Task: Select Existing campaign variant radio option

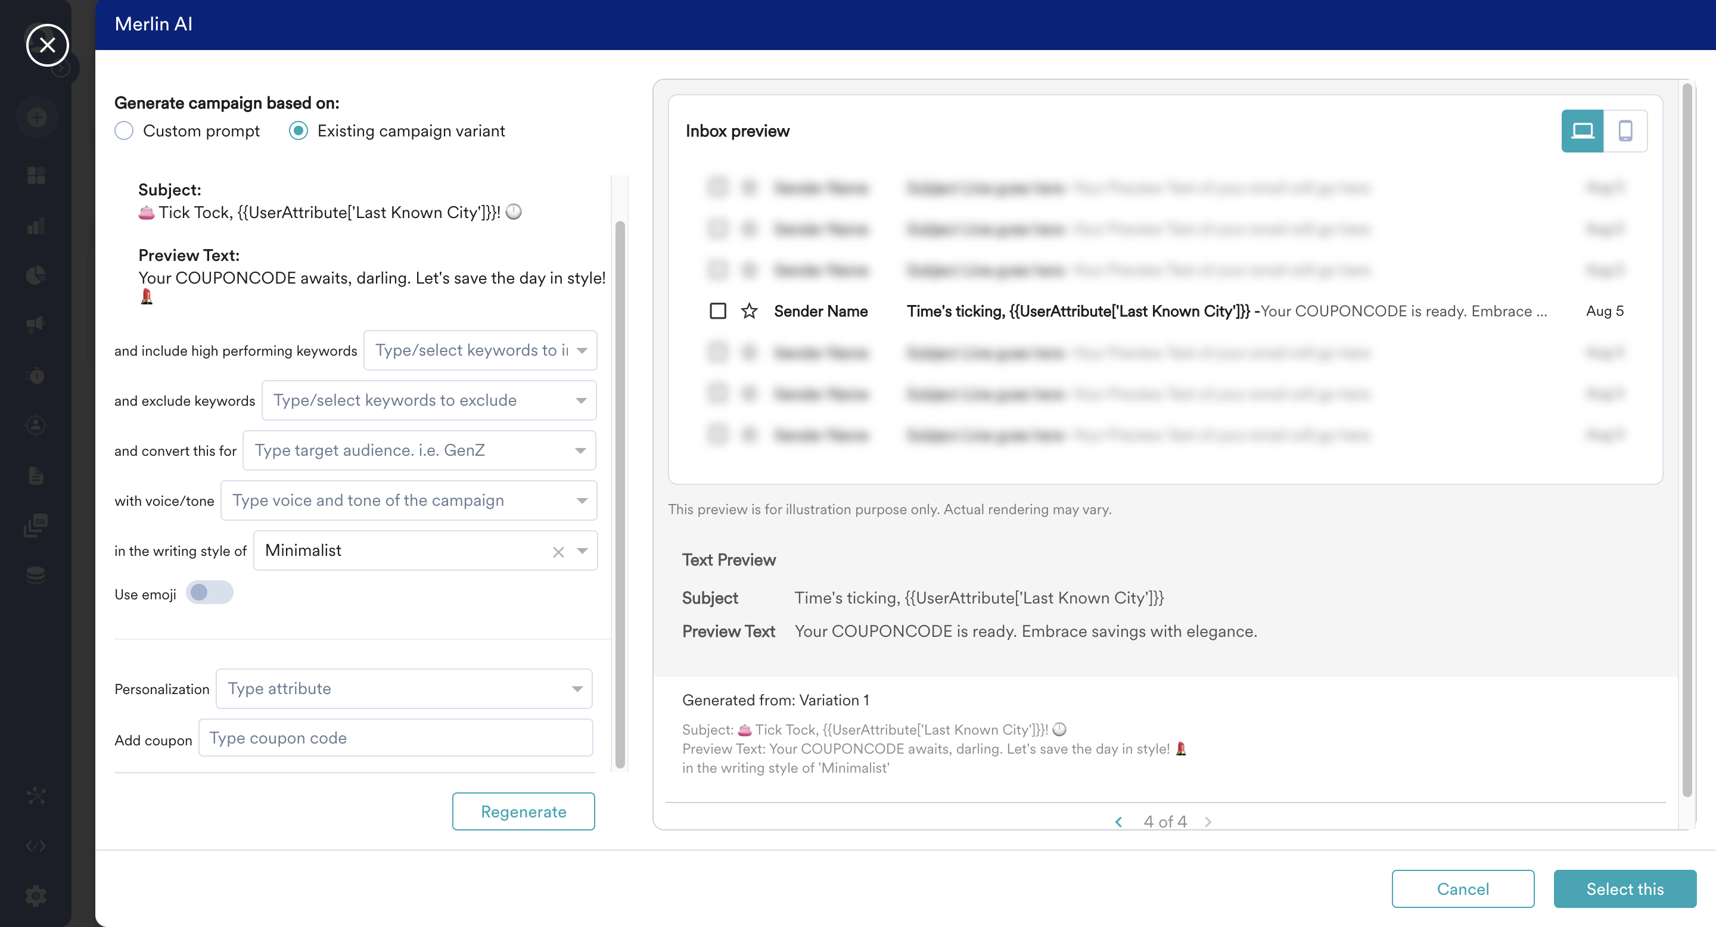Action: (299, 130)
